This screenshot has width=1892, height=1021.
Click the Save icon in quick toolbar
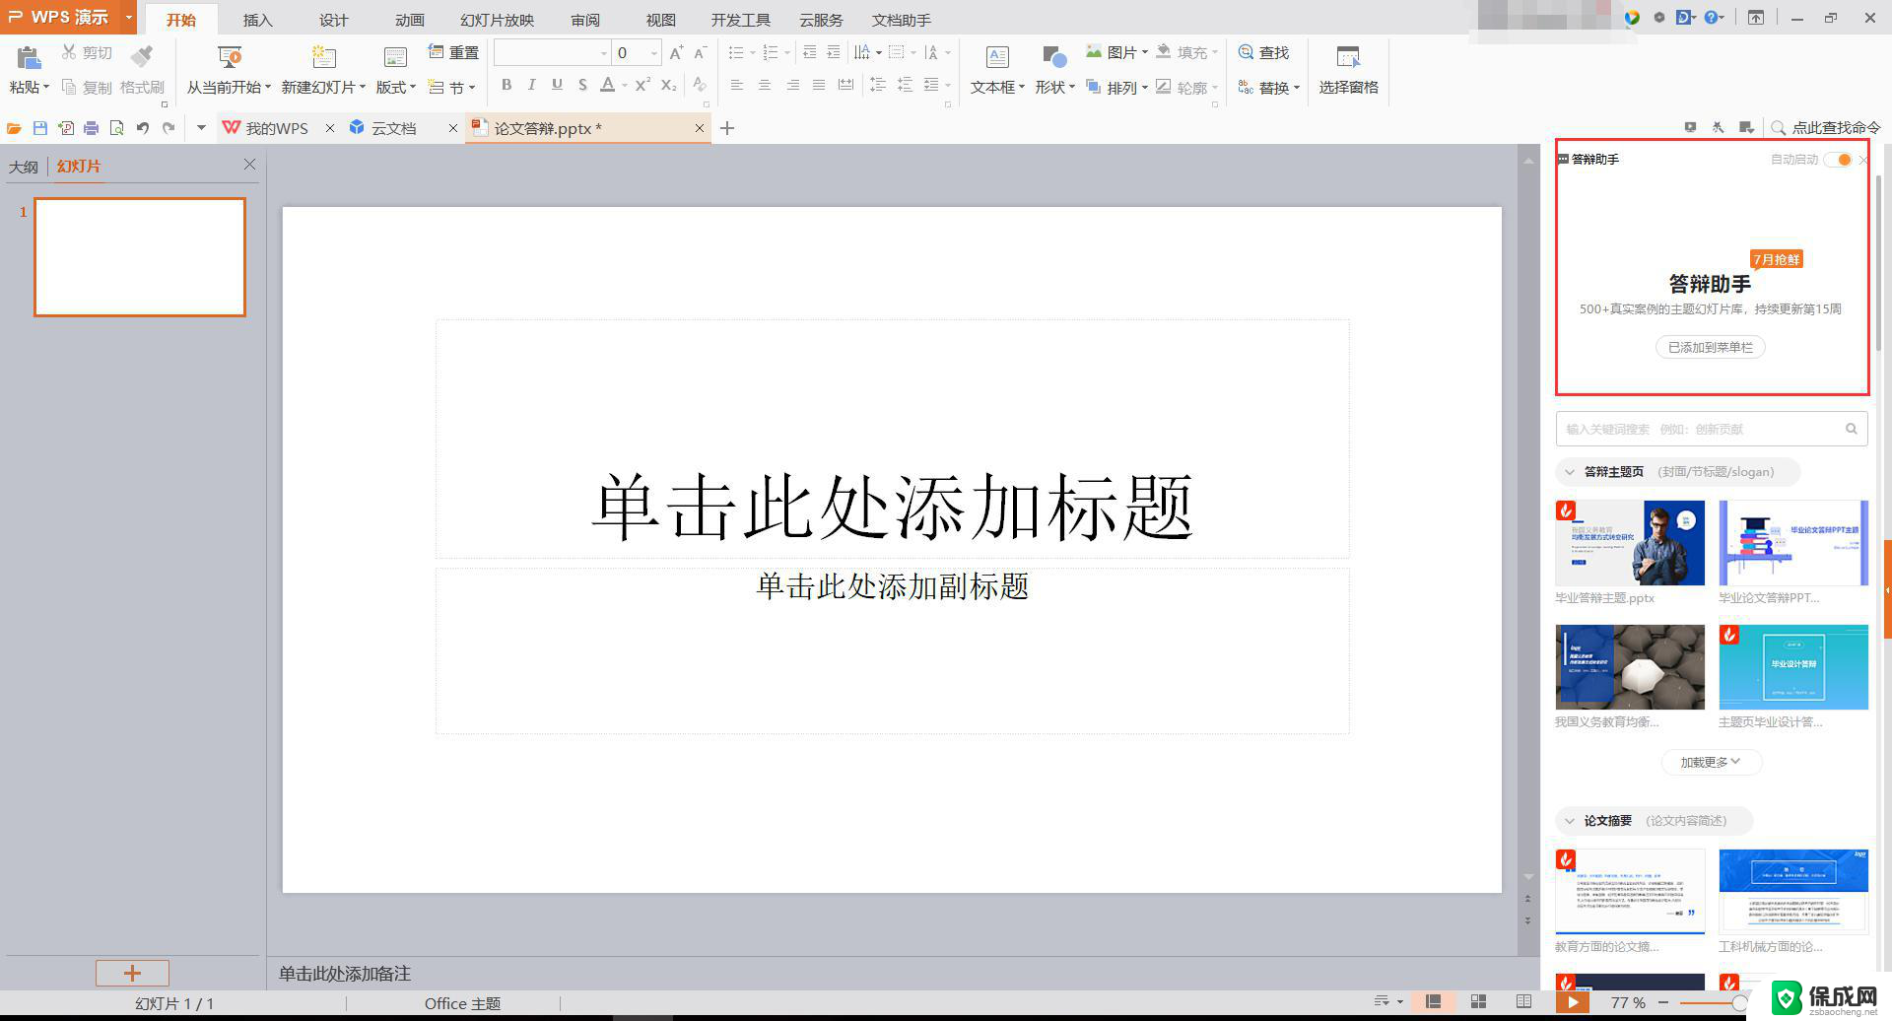point(40,128)
